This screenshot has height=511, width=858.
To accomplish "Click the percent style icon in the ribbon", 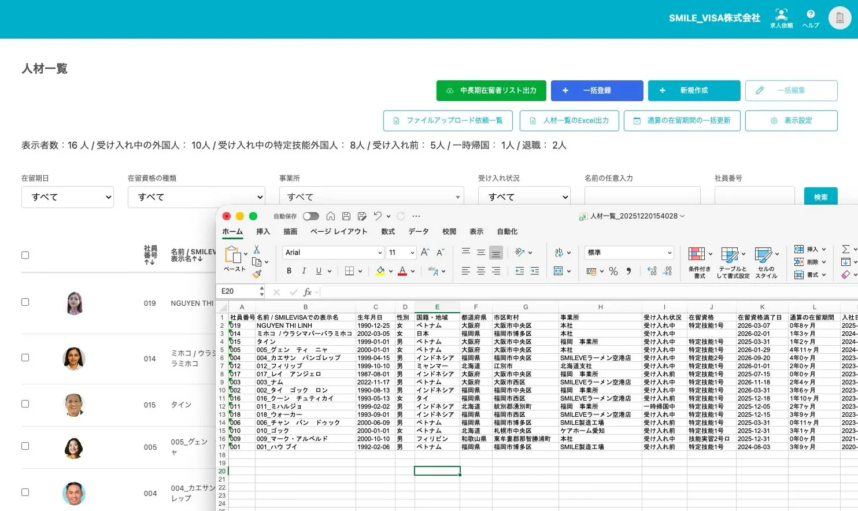I will (x=613, y=272).
